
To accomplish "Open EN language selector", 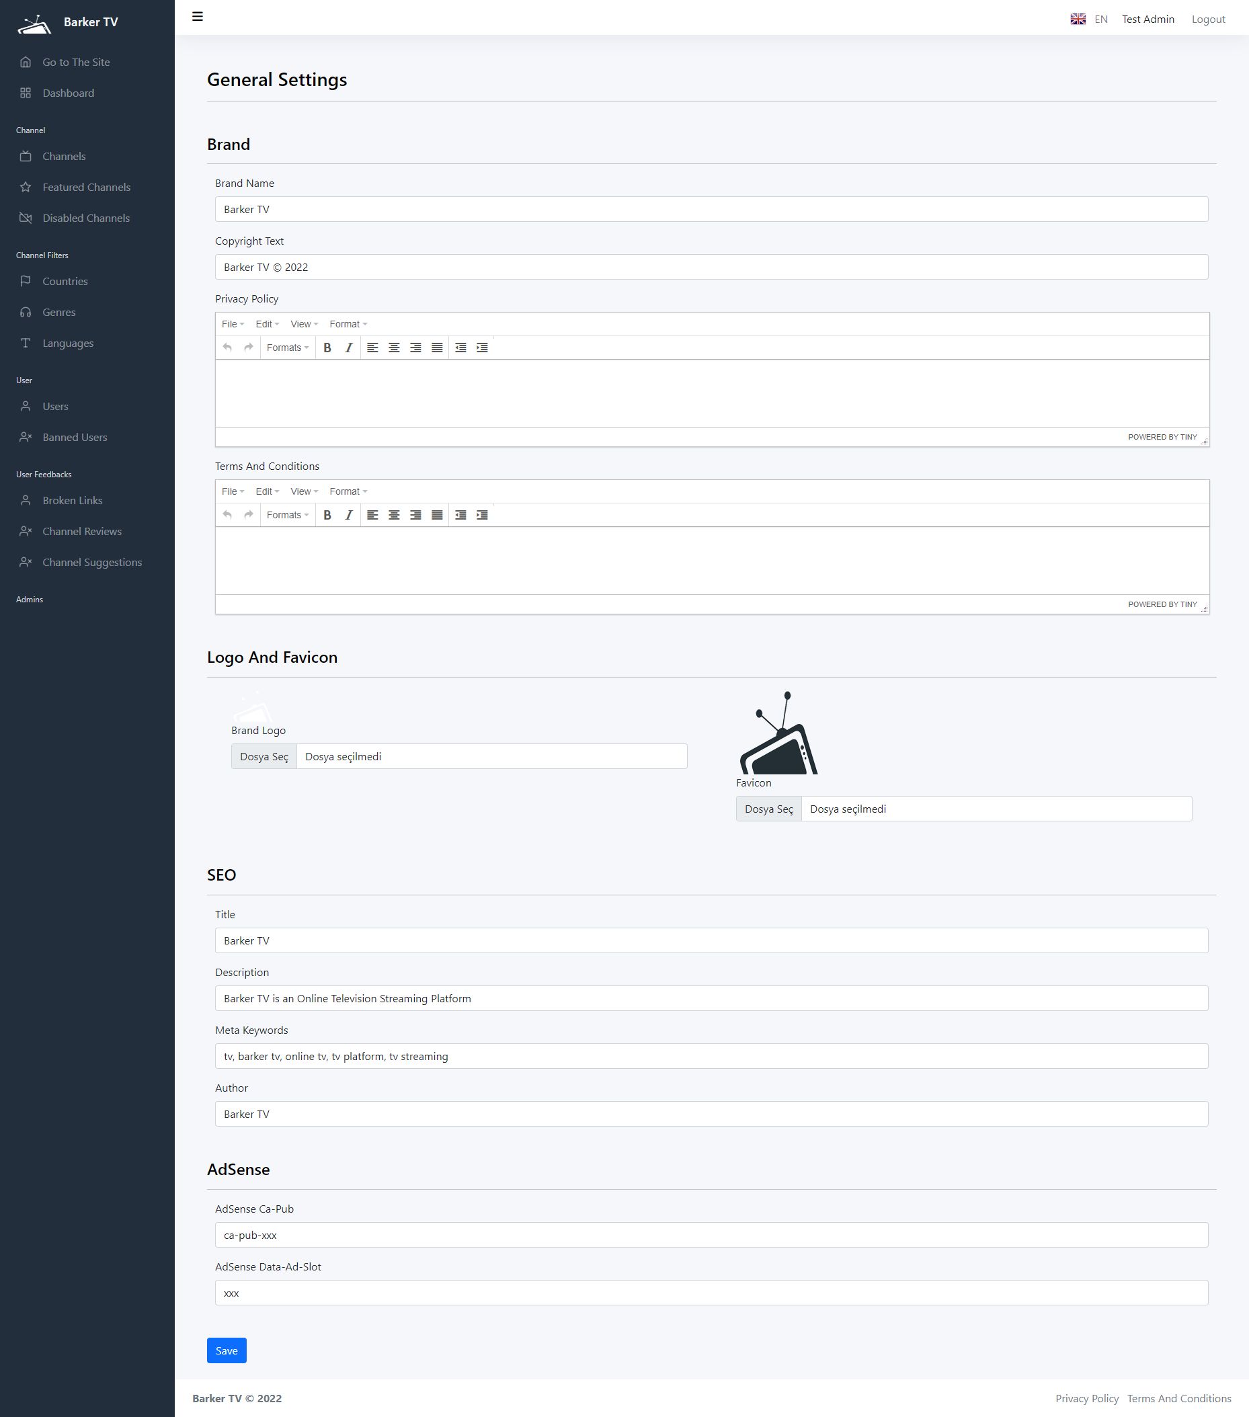I will pos(1100,19).
